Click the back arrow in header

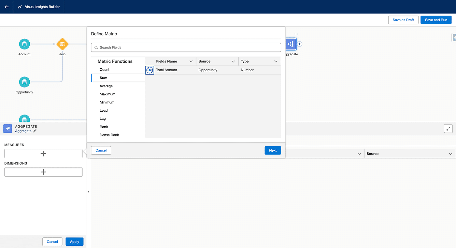[7, 7]
